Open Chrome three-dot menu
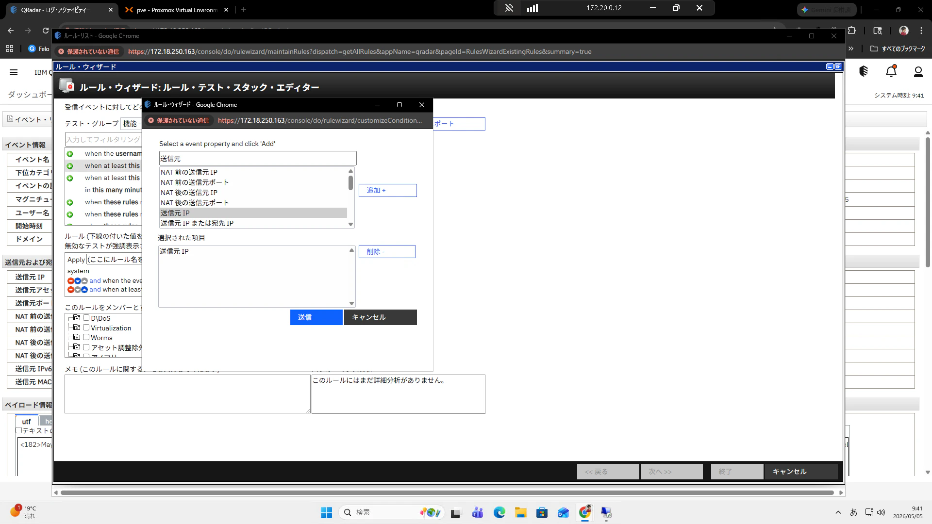The height and width of the screenshot is (524, 932). (x=921, y=31)
